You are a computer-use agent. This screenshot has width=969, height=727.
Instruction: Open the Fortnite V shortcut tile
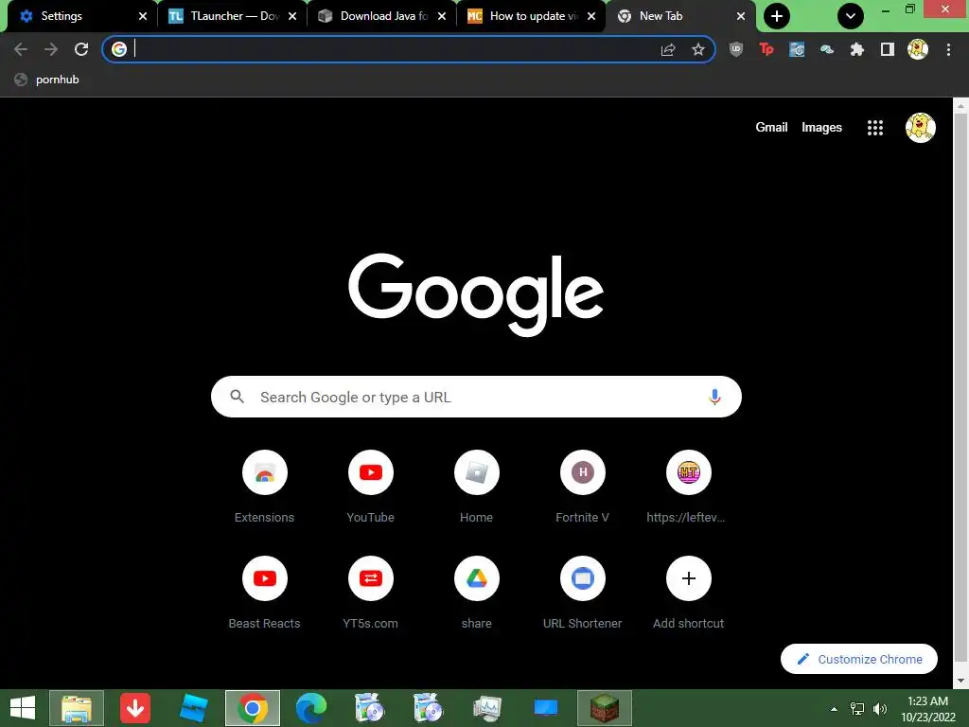tap(582, 488)
